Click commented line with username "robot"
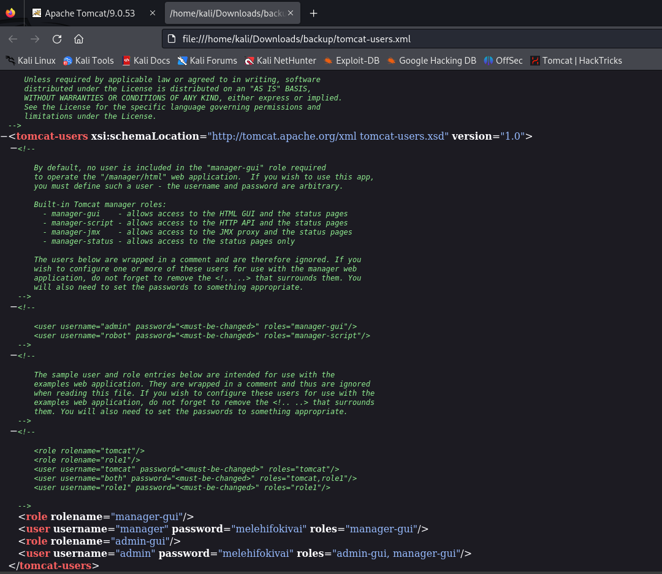Screen dimensions: 662x574 [202, 336]
